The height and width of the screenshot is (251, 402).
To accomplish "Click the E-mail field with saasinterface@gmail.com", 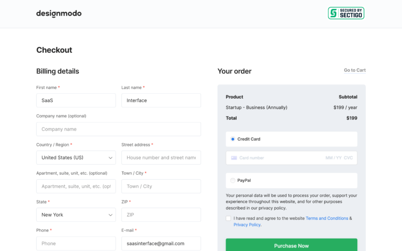I will point(161,243).
